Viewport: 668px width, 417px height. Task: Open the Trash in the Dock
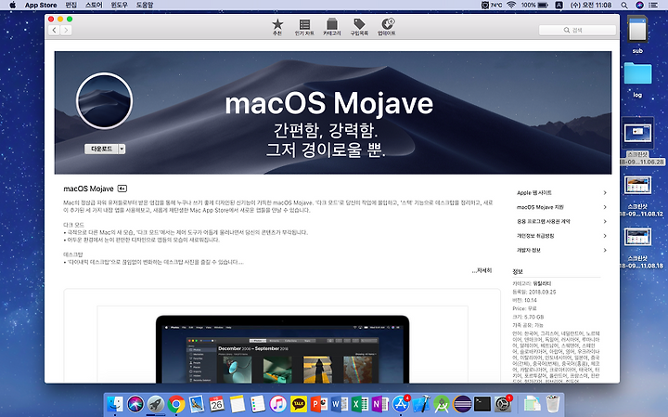point(553,404)
